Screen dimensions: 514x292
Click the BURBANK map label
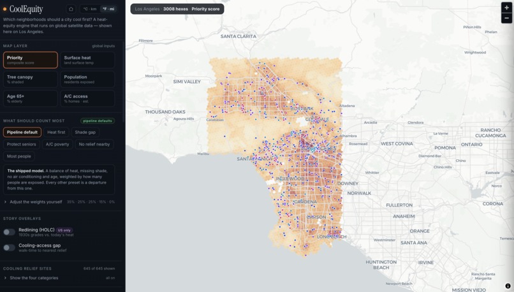pos(302,108)
